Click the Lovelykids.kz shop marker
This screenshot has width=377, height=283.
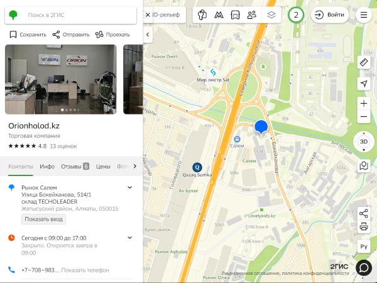tap(261, 210)
